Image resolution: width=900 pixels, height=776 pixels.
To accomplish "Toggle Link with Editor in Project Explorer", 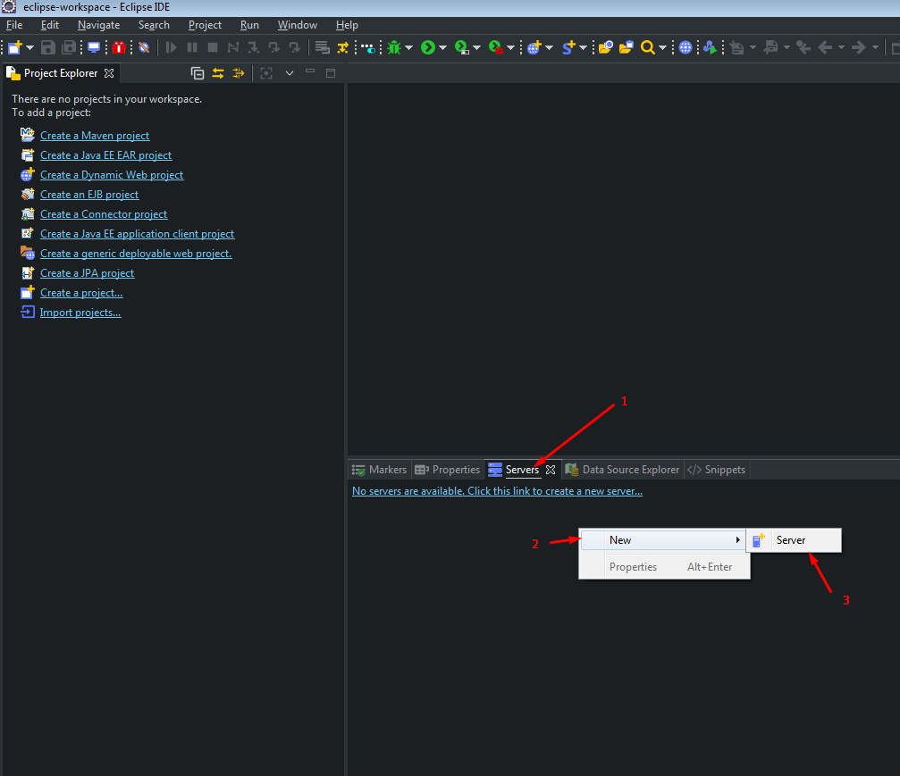I will pyautogui.click(x=217, y=73).
